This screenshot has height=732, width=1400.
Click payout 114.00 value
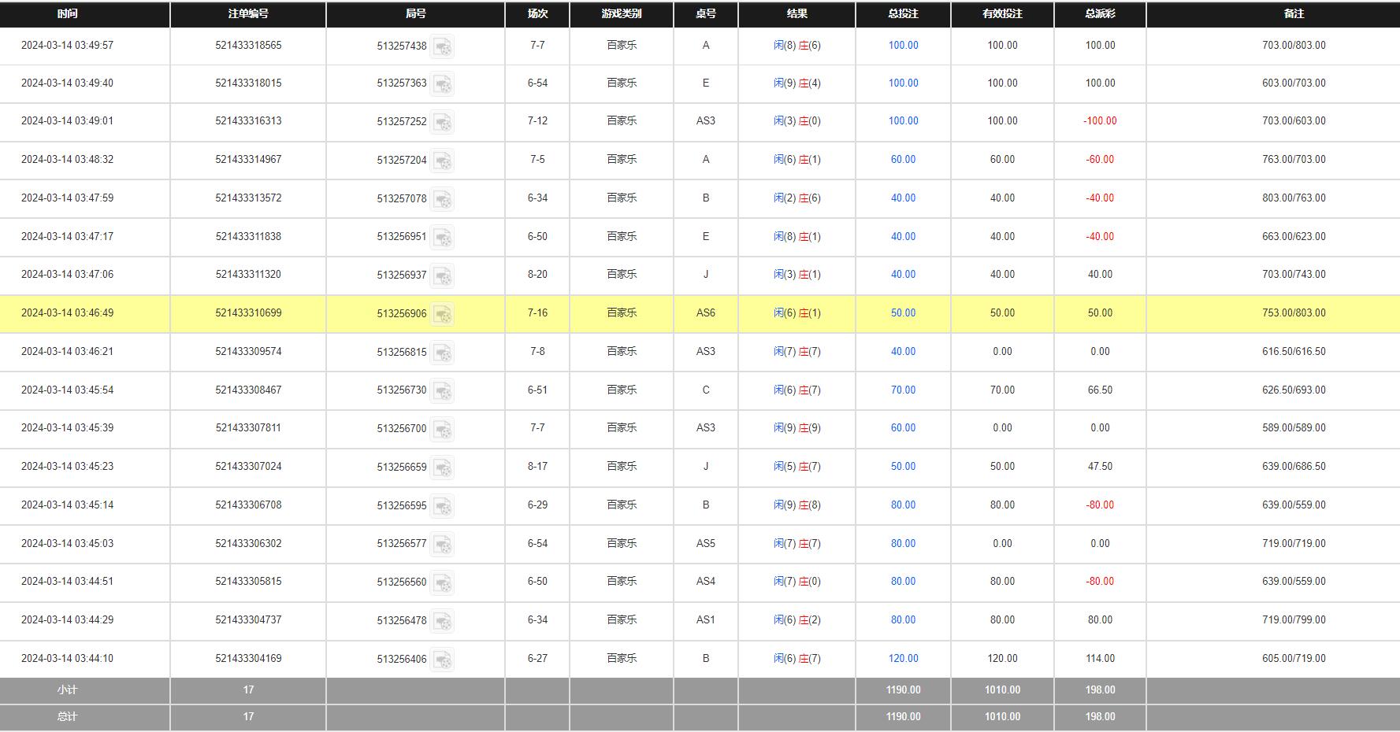coord(1100,658)
